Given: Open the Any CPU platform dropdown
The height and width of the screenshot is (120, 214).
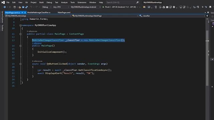Looking at the screenshot, I should coord(61,7).
